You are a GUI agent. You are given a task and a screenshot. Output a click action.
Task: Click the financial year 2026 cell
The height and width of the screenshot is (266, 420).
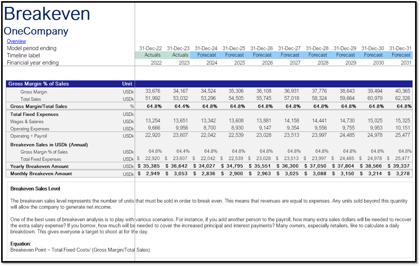click(267, 63)
